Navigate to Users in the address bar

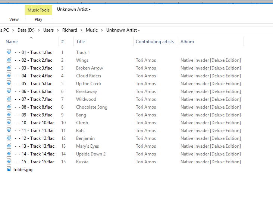(x=48, y=30)
